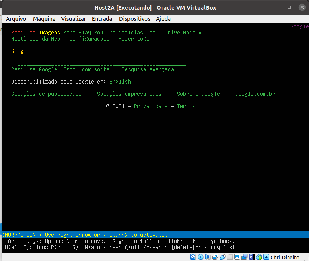309x261 pixels.
Task: Click the English language link
Action: (120, 82)
